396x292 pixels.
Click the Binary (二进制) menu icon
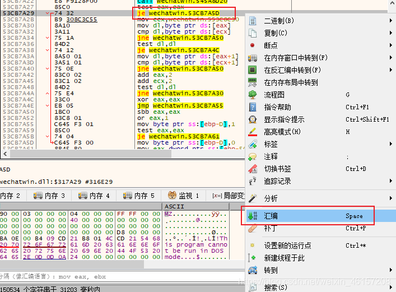click(x=252, y=21)
